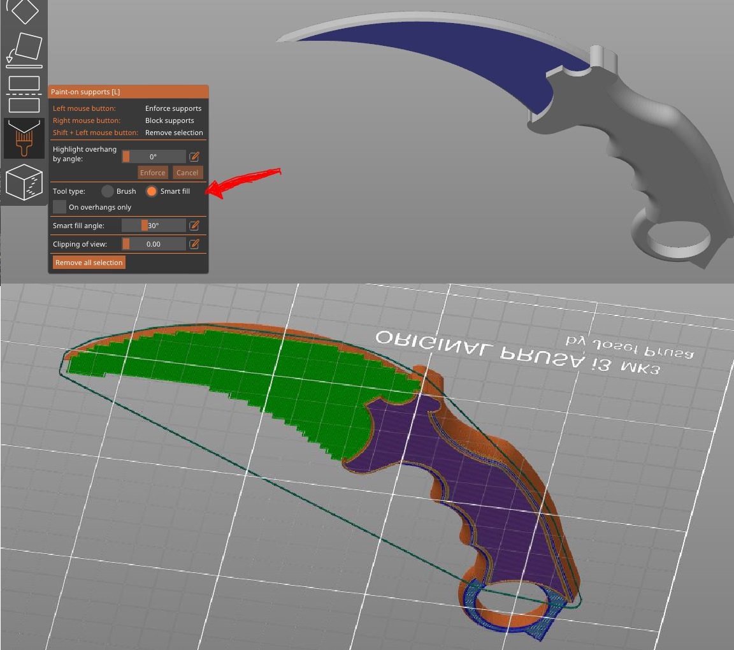Viewport: 734px width, 650px height.
Task: Click the Smart fill angle slider
Action: pyautogui.click(x=154, y=226)
